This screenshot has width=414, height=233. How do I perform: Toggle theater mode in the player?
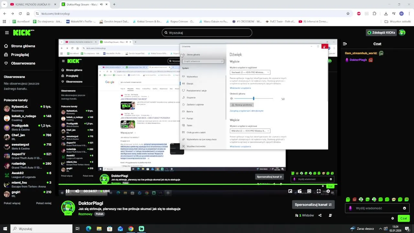[309, 191]
